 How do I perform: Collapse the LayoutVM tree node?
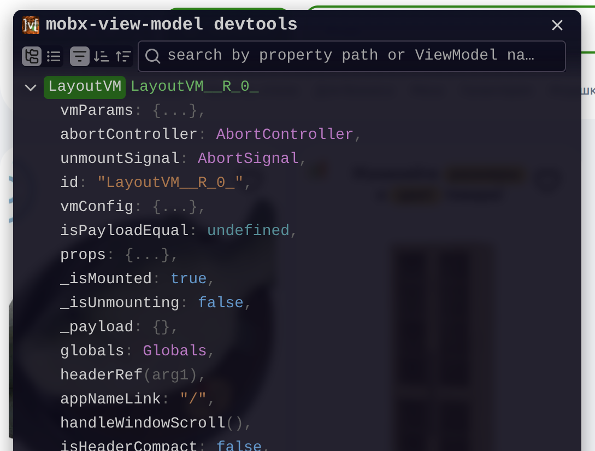(31, 87)
